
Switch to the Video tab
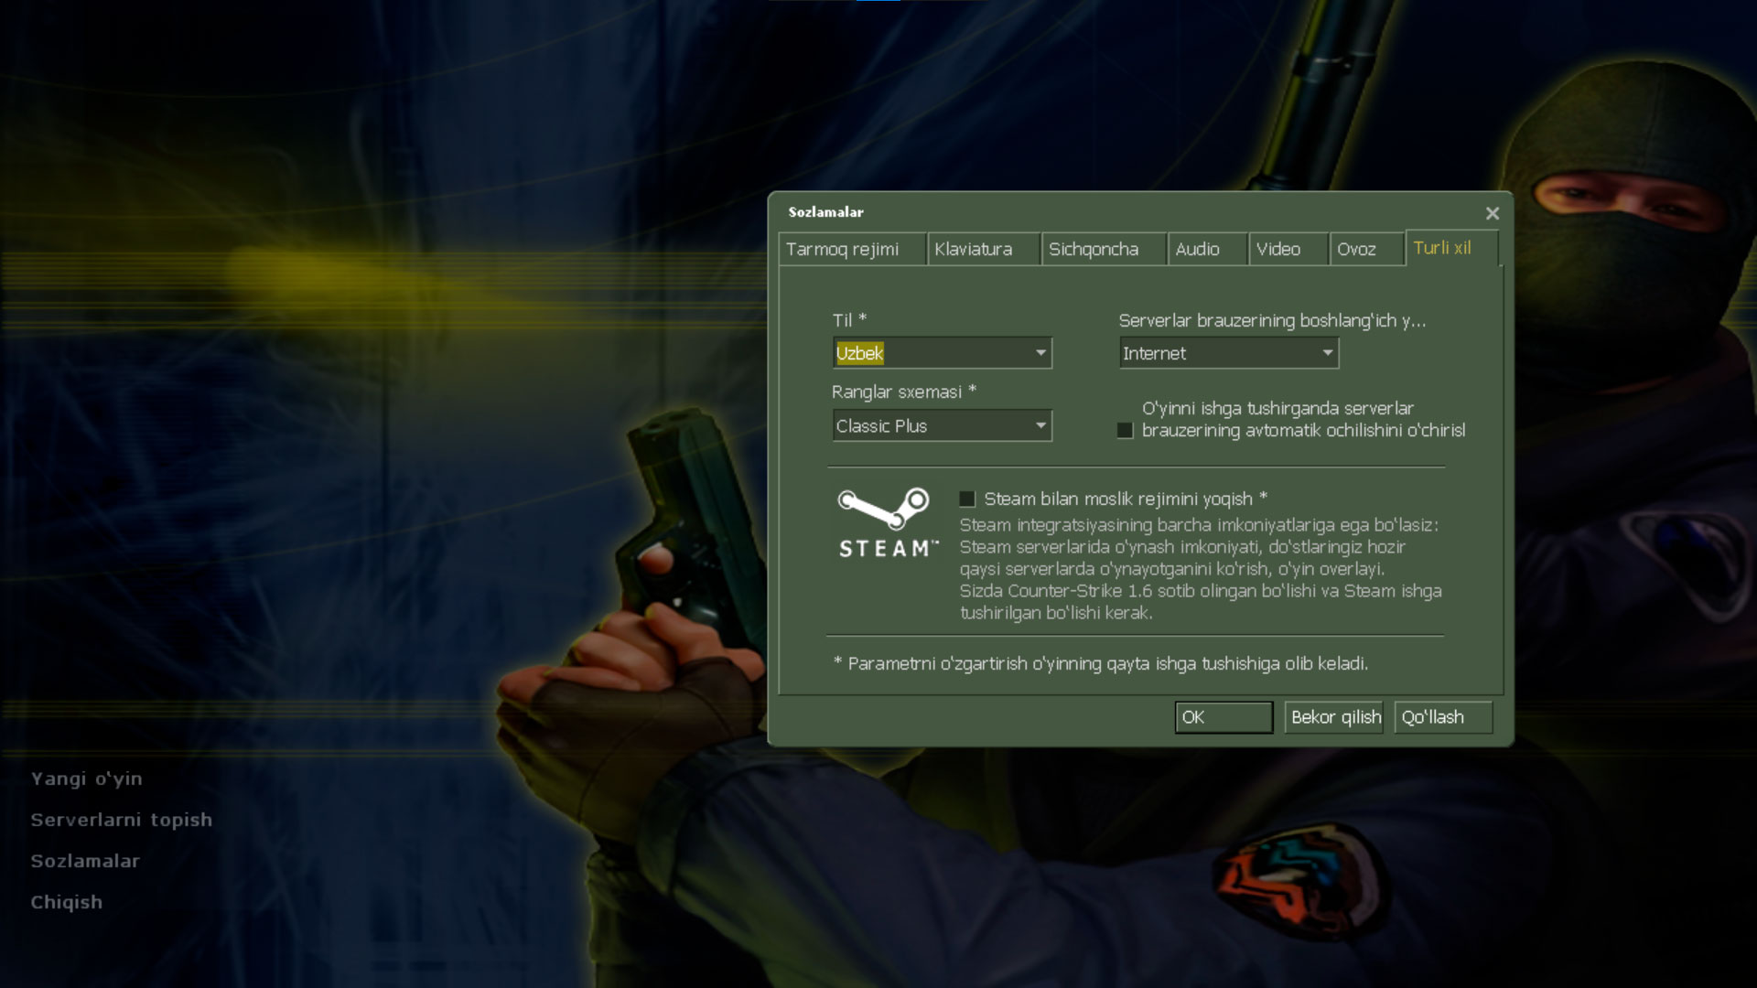pyautogui.click(x=1288, y=249)
